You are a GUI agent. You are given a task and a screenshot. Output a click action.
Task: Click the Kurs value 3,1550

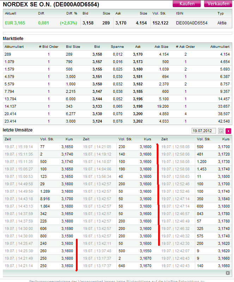pos(145,251)
